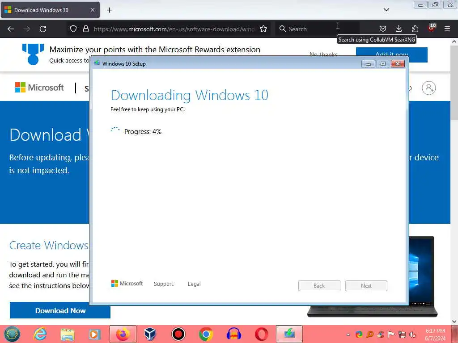Click the Back button in Setup
Viewport: 458px width, 343px height.
319,286
